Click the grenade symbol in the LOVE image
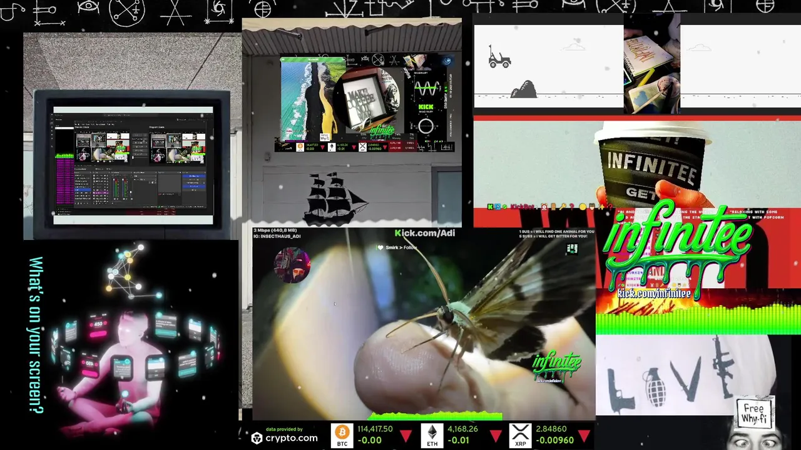Viewport: 801px width, 450px height. pyautogui.click(x=655, y=386)
